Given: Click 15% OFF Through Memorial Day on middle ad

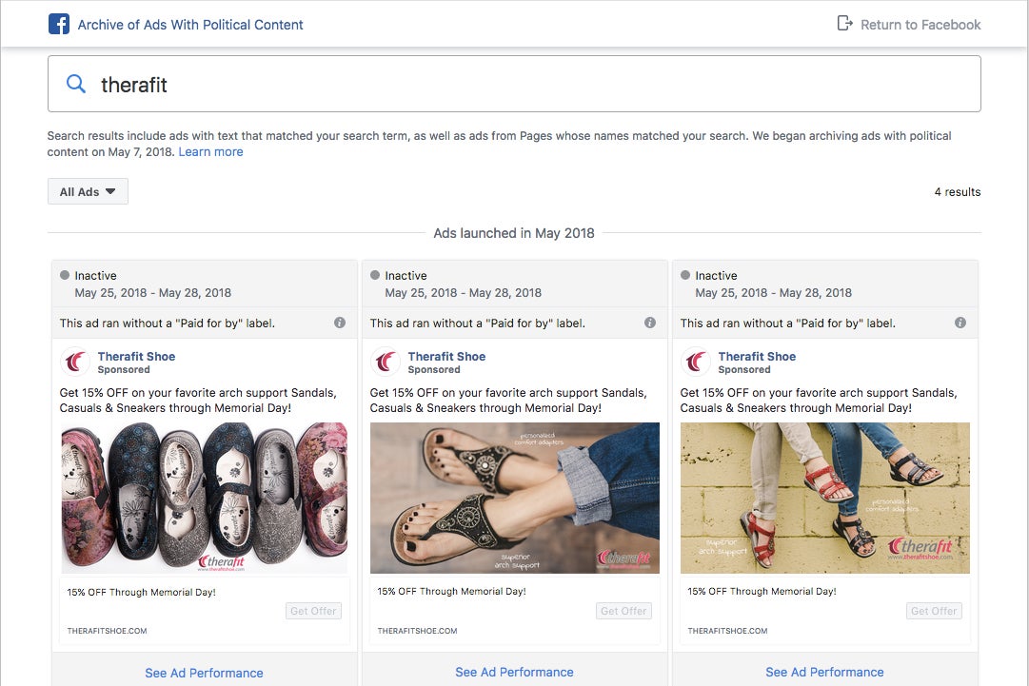Looking at the screenshot, I should tap(451, 591).
